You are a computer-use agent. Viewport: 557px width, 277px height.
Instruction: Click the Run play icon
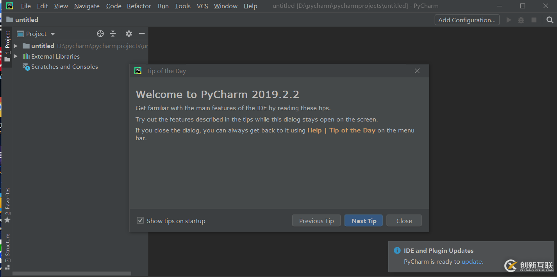509,20
